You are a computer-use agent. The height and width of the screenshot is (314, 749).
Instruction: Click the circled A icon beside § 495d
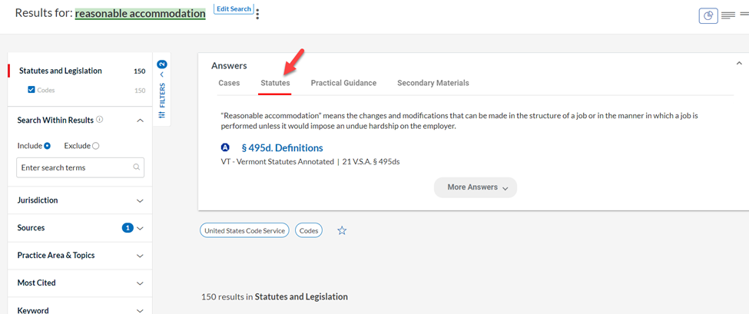225,147
